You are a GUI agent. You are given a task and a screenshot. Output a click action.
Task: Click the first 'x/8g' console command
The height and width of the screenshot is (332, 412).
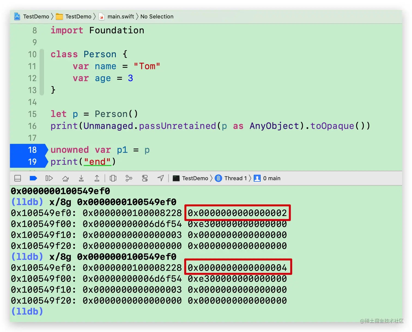113,202
